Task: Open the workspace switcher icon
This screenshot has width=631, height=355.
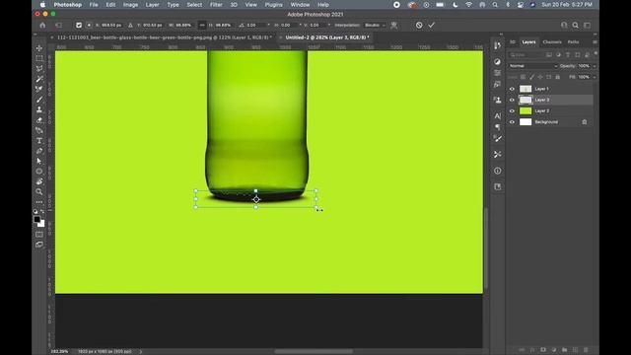Action: [x=588, y=25]
